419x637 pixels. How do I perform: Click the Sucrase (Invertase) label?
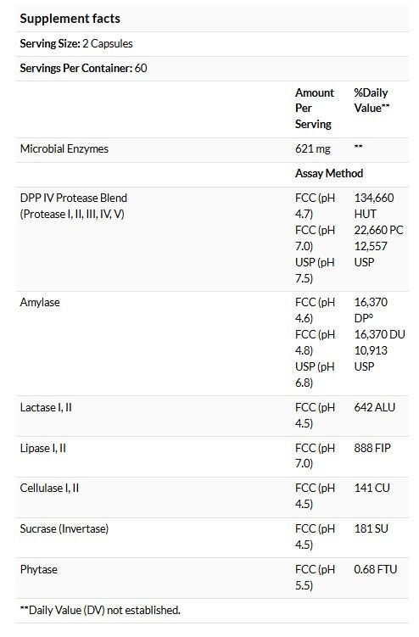(64, 529)
